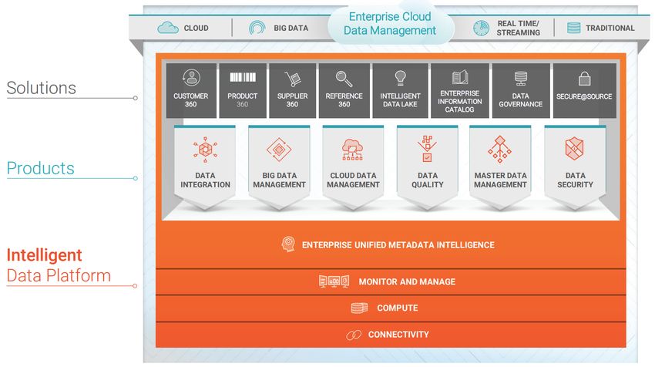Screen dimensions: 655x367
Task: Click the Reference 360 magnifier icon
Action: [x=344, y=79]
